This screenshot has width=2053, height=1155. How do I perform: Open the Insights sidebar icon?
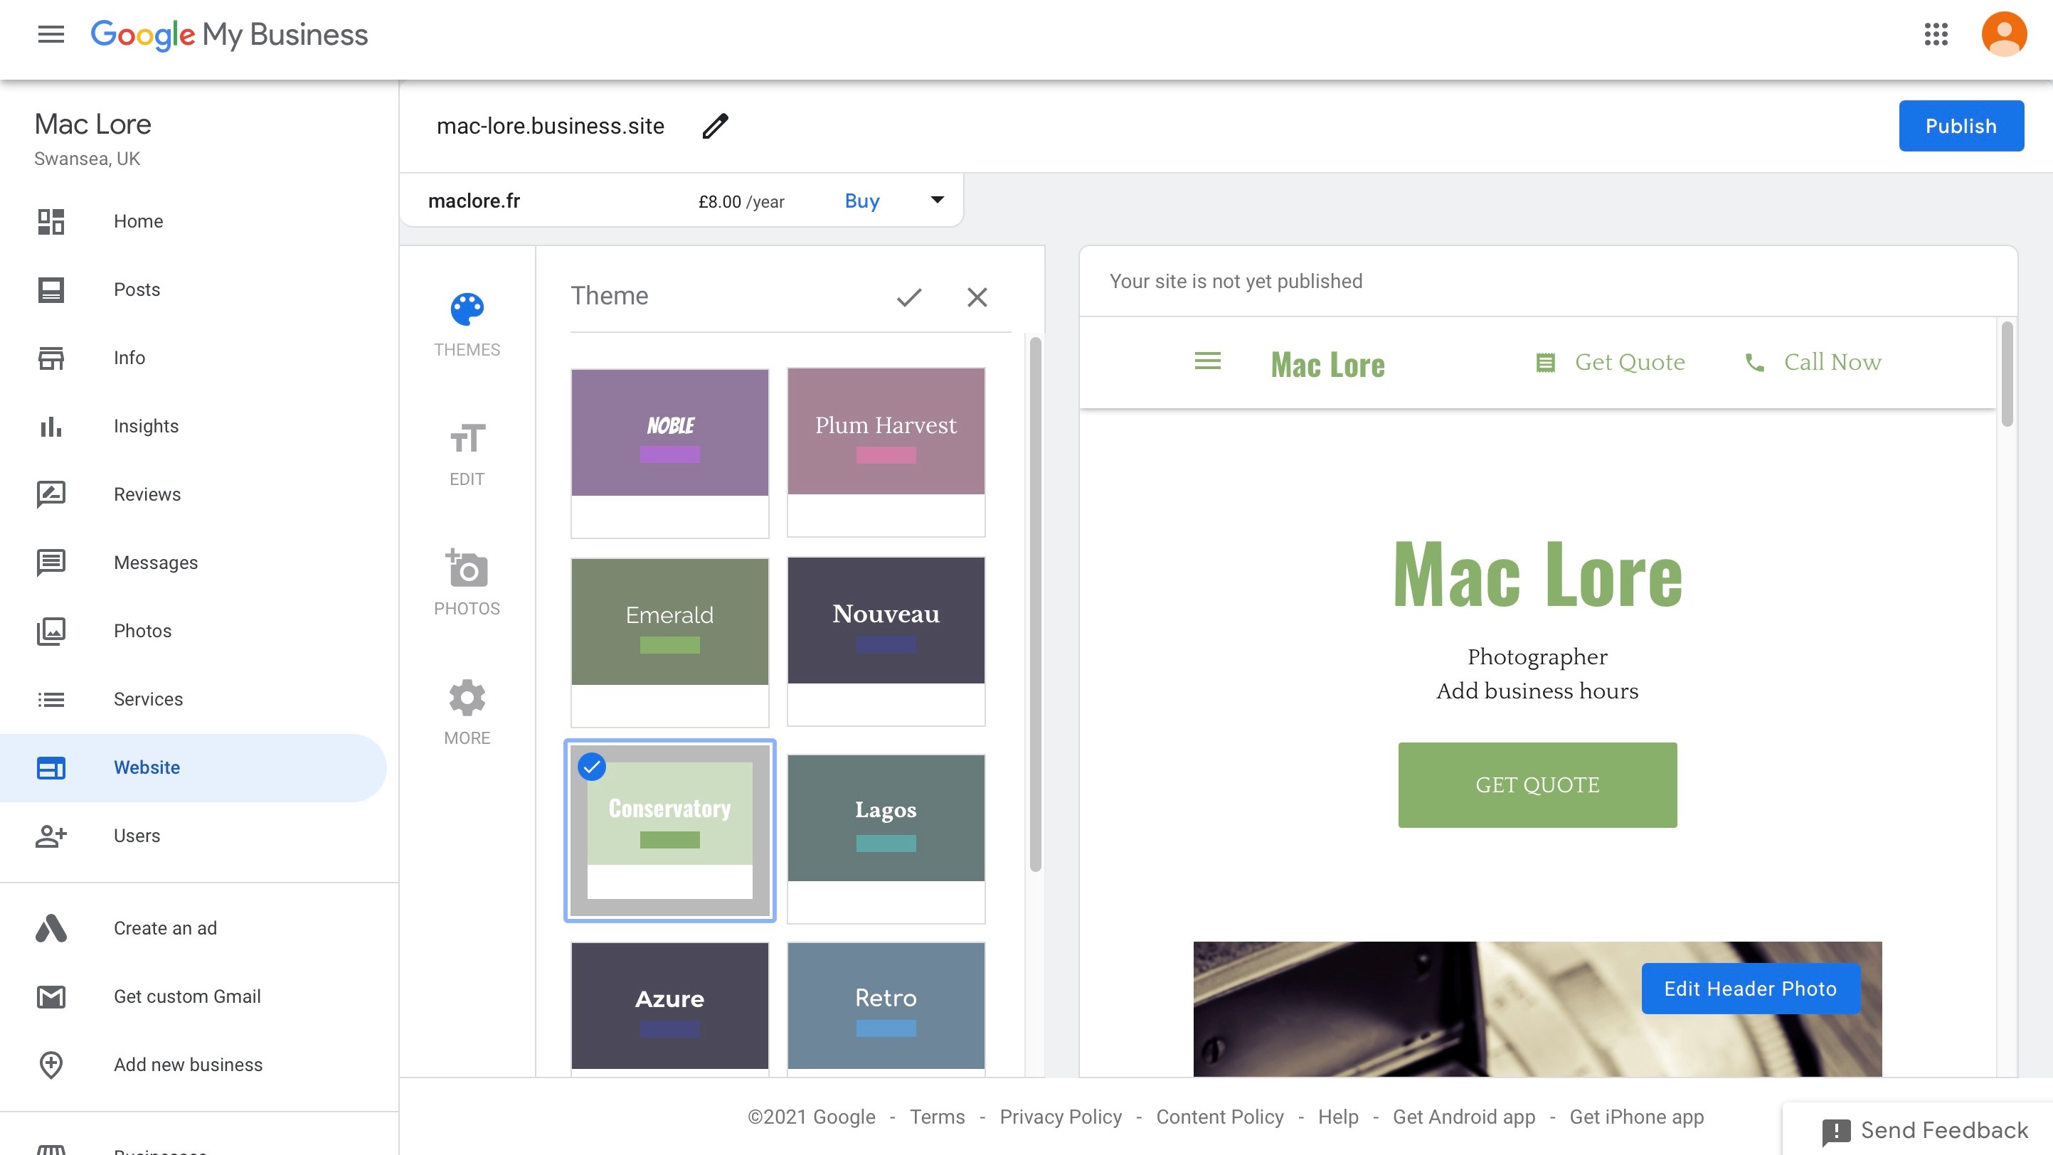(51, 425)
